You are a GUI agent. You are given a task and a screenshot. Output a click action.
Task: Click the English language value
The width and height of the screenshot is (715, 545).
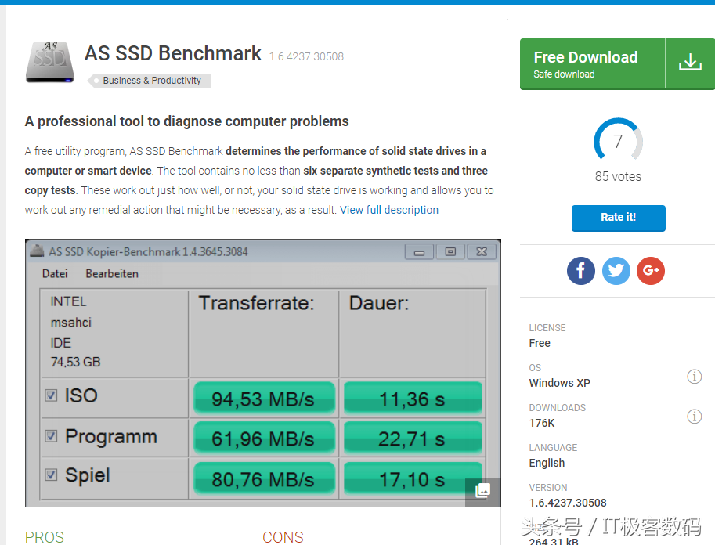coord(547,463)
